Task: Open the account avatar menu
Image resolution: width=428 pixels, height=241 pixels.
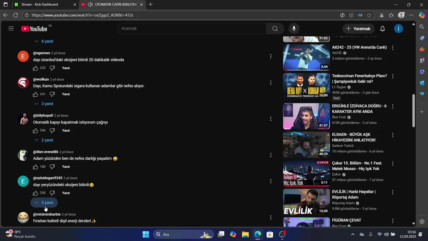Action: (398, 28)
